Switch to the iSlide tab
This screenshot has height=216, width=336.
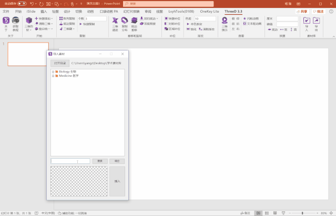pos(31,12)
